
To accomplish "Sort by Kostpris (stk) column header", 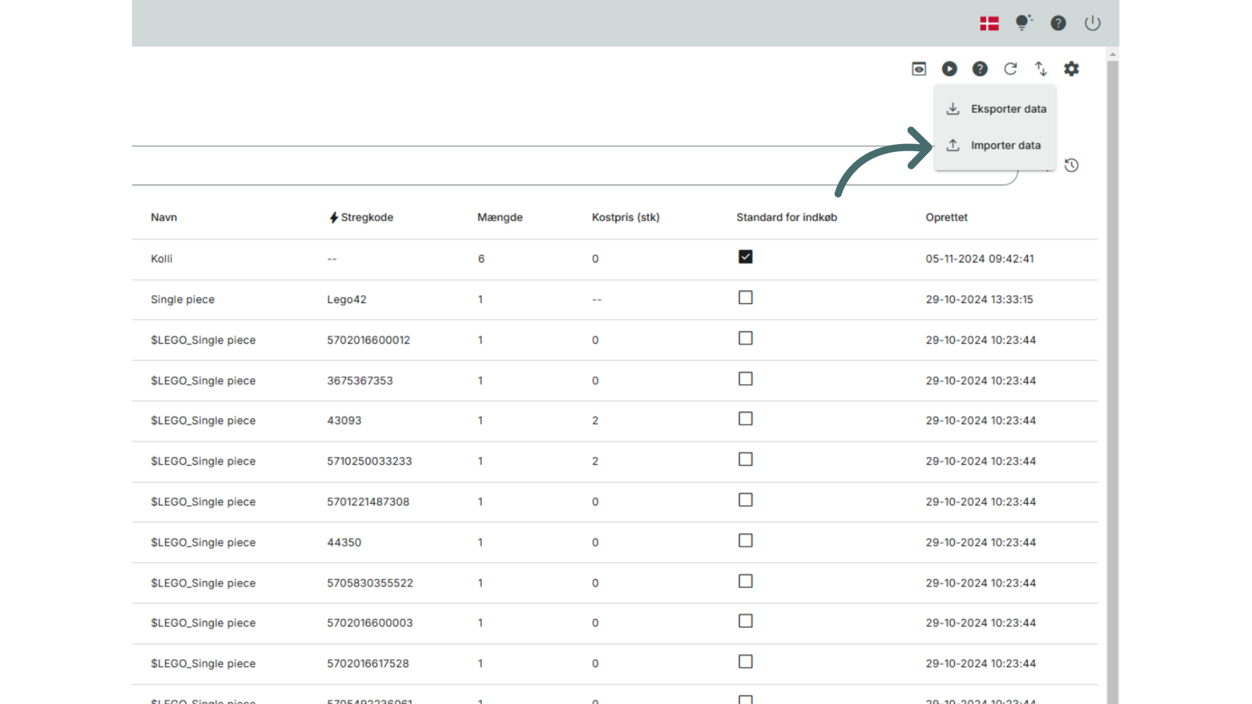I will (x=625, y=218).
